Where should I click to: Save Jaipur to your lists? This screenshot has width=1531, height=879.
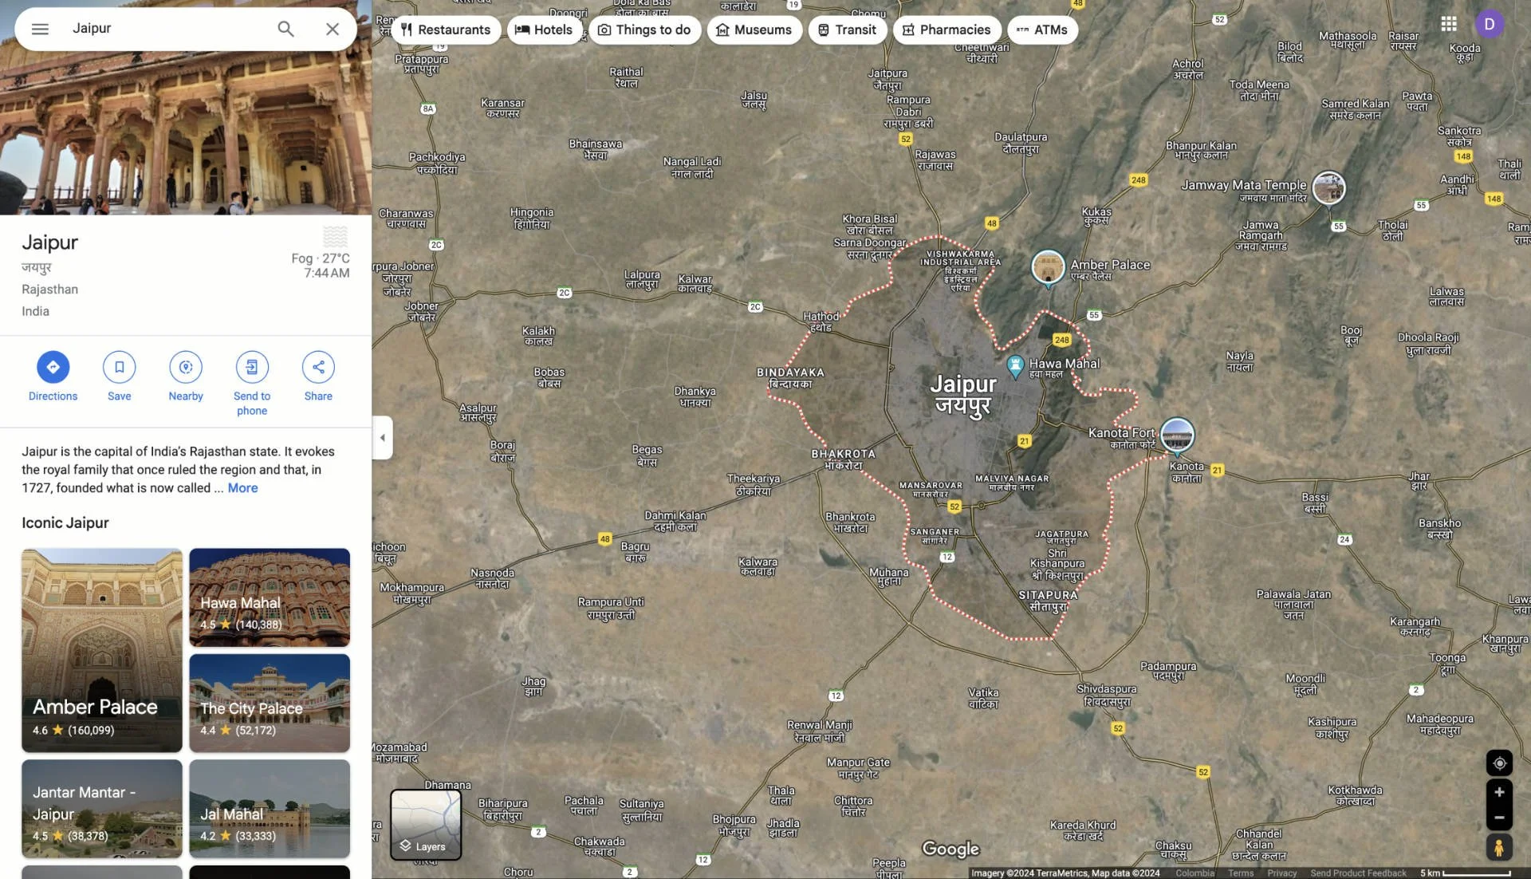pyautogui.click(x=119, y=376)
